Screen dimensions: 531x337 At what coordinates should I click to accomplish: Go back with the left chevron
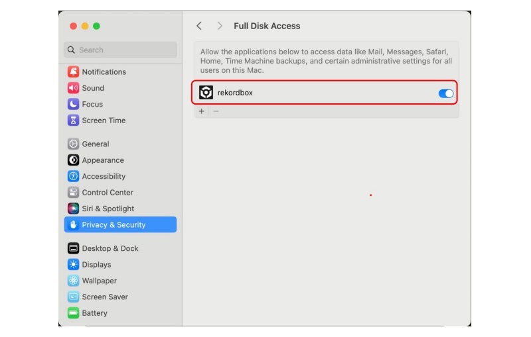(x=199, y=26)
